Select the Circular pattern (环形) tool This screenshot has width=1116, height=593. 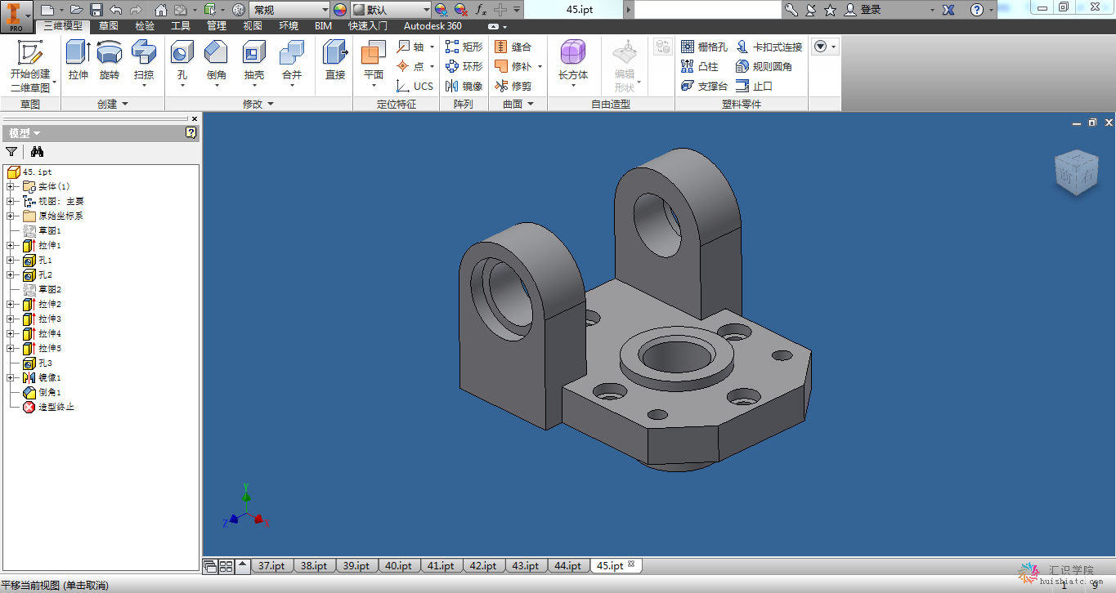[464, 66]
